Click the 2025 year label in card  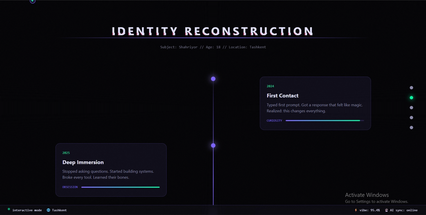pos(66,153)
